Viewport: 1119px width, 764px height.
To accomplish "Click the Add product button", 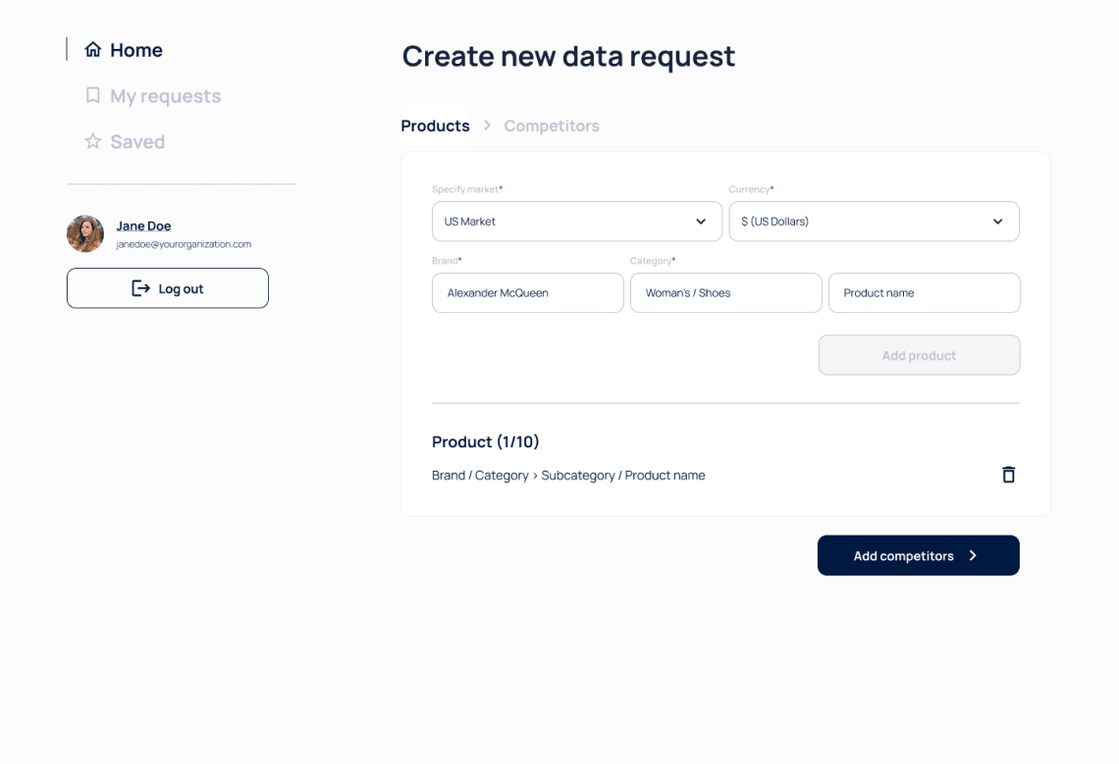I will (919, 354).
